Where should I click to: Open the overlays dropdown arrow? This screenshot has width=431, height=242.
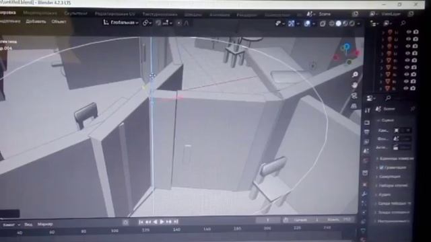[314, 24]
